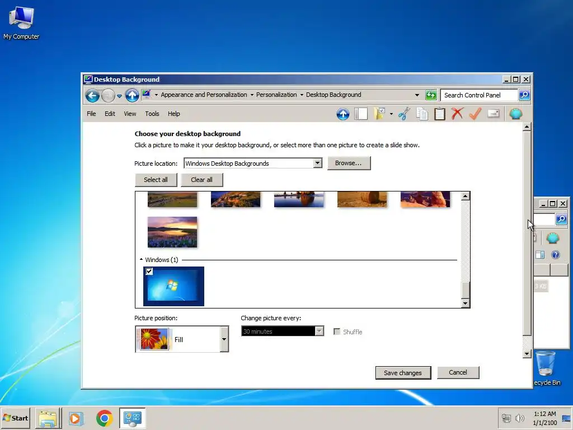Viewport: 573px width, 430px height.
Task: Open the View menu
Action: 130,114
